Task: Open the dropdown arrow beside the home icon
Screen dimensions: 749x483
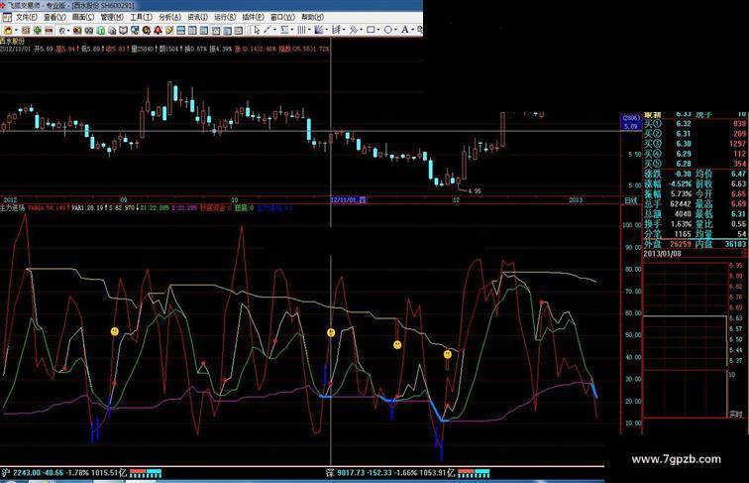Action: click(16, 30)
